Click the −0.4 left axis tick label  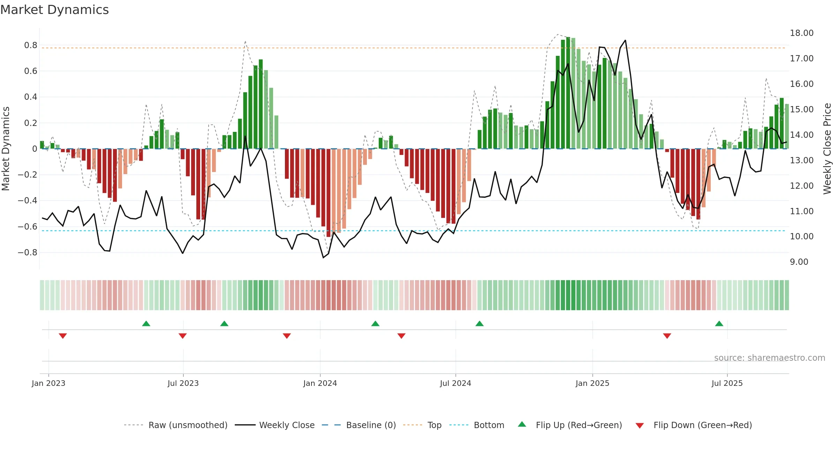tap(28, 201)
